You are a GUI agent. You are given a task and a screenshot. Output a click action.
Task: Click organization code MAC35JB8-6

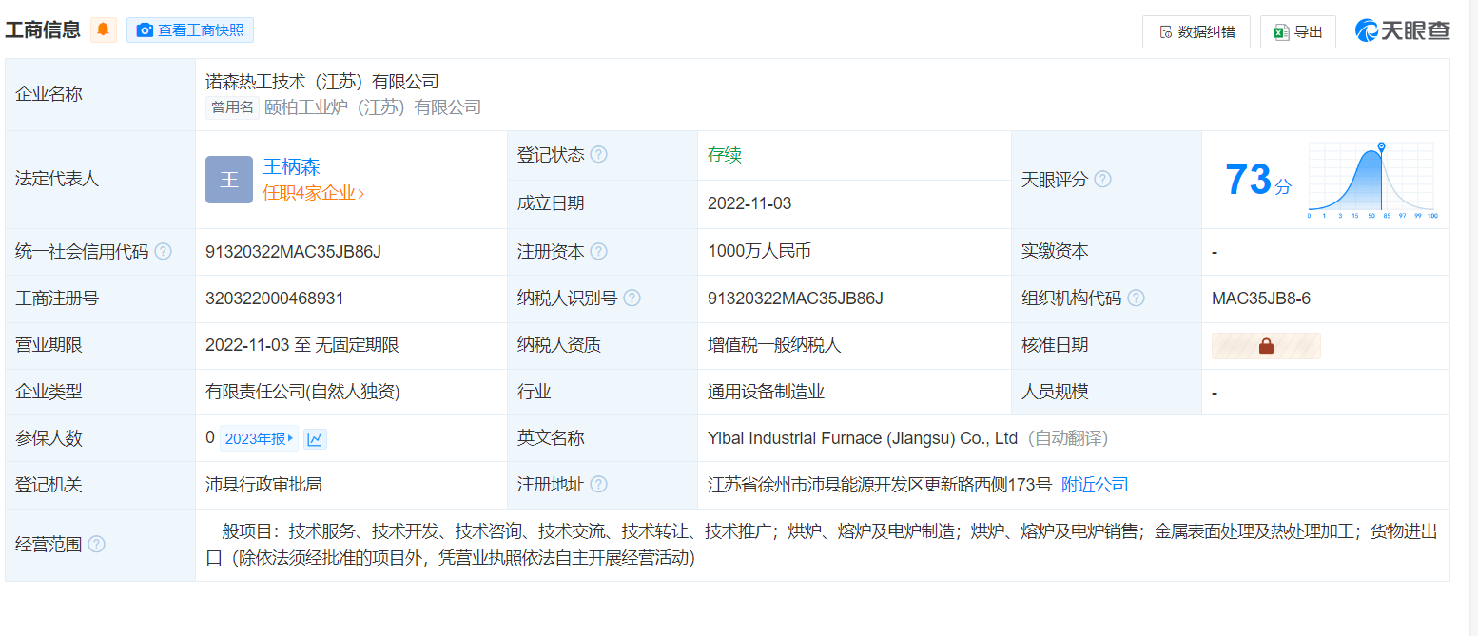coord(1261,299)
